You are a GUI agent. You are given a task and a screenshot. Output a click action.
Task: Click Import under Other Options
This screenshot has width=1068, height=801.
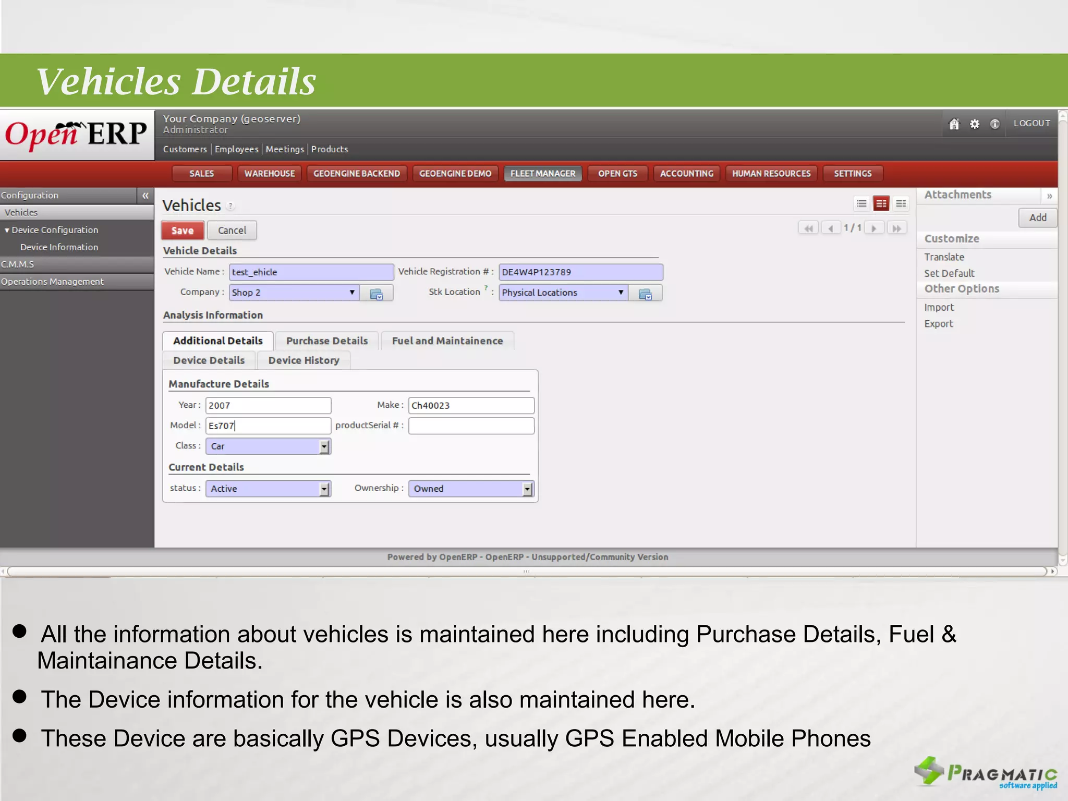pos(939,308)
